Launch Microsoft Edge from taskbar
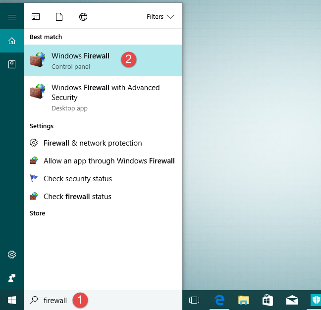Viewport: 321px width, 310px height. pos(219,300)
